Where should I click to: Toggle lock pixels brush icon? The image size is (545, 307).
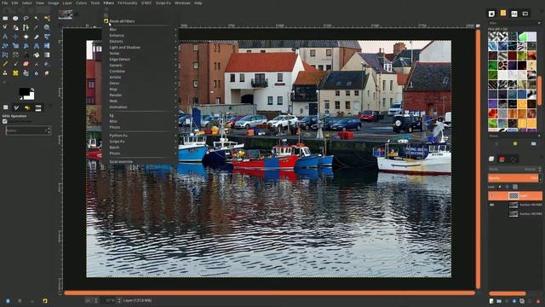point(500,187)
